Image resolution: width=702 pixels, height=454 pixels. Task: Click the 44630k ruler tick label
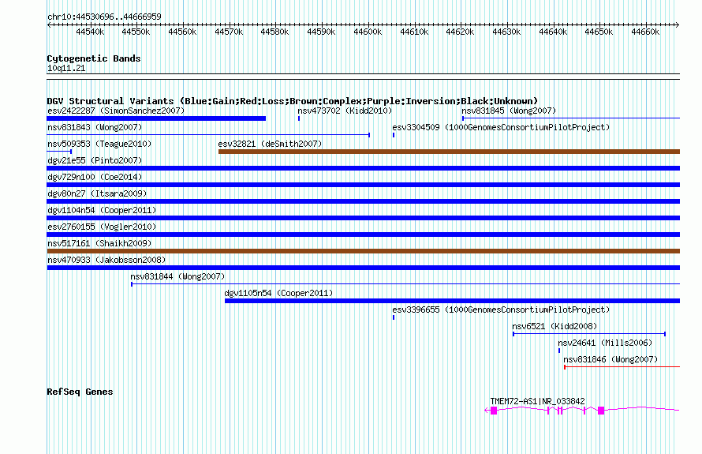click(506, 32)
